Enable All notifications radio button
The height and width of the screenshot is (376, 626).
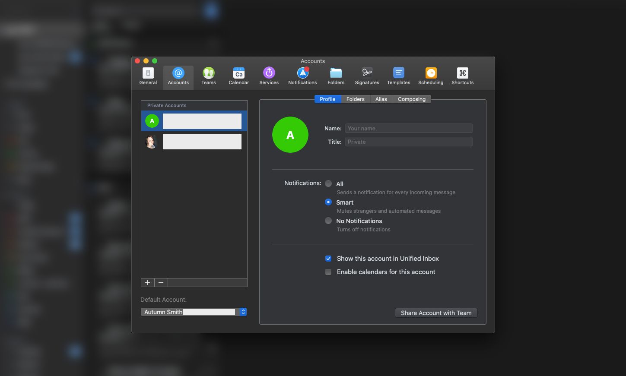tap(328, 183)
